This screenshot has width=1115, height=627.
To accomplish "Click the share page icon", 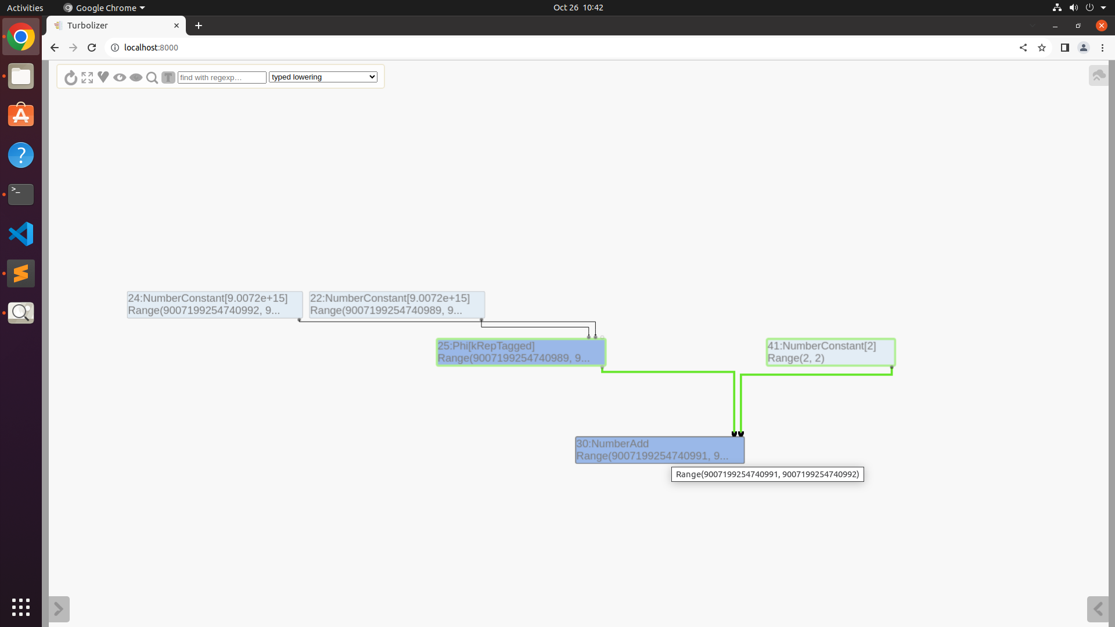I will pos(1023,48).
